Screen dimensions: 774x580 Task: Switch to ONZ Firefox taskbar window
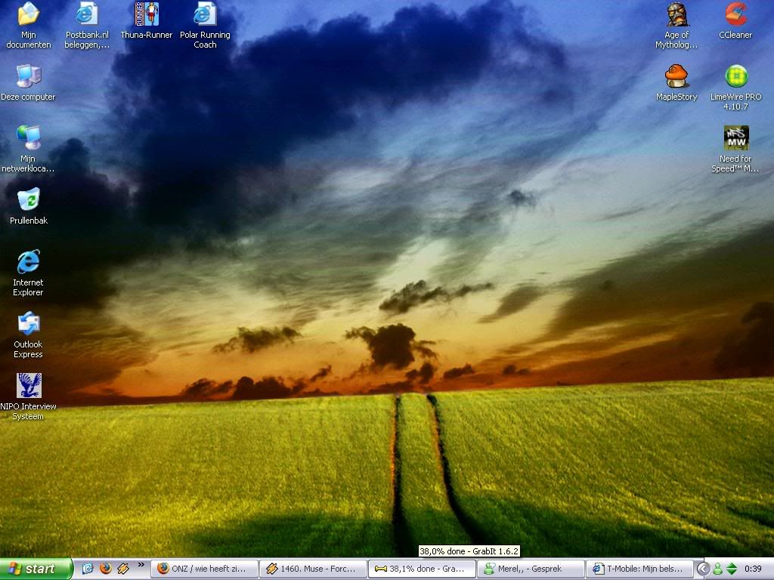click(x=204, y=569)
